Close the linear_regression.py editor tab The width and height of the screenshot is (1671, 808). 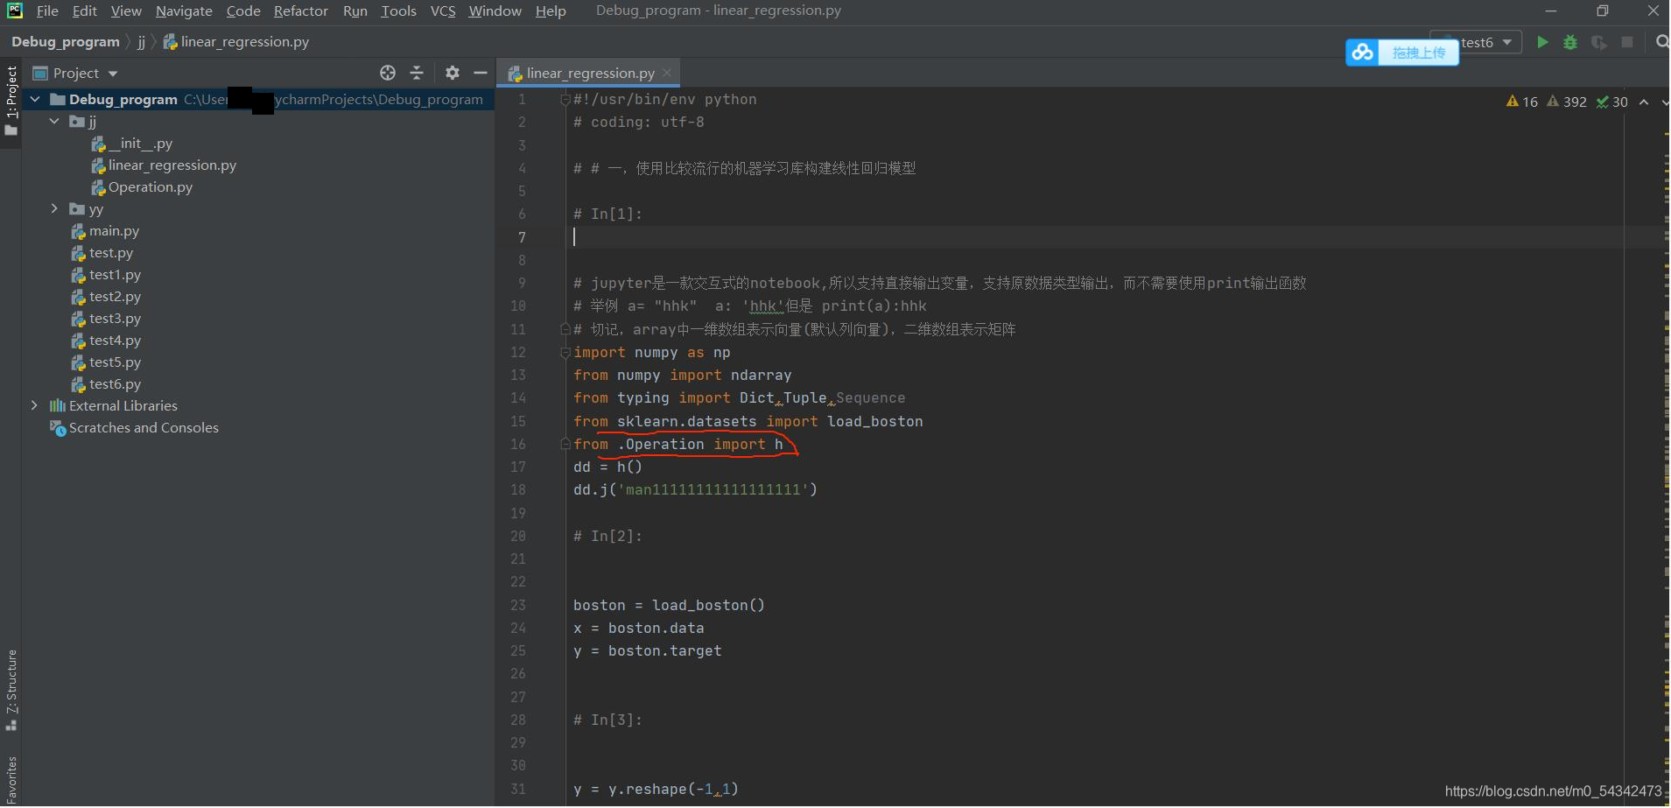pyautogui.click(x=667, y=73)
